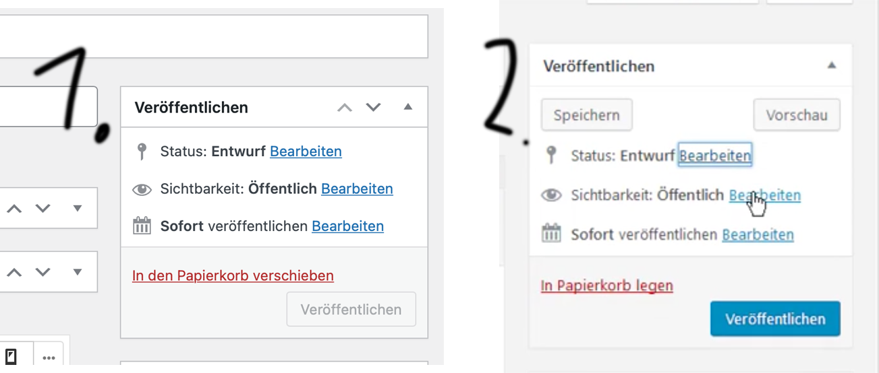Move Veröffentlichen box down with the down chevron
This screenshot has height=373, width=879.
click(373, 108)
